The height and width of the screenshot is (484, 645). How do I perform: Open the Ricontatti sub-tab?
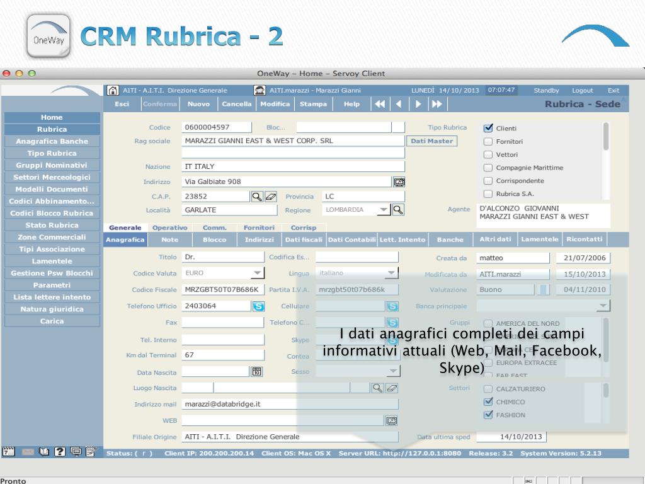pos(584,239)
